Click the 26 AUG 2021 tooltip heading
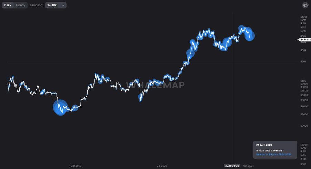The width and height of the screenshot is (311, 169). coord(263,145)
